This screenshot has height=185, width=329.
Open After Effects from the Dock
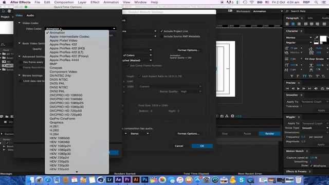[118, 180]
